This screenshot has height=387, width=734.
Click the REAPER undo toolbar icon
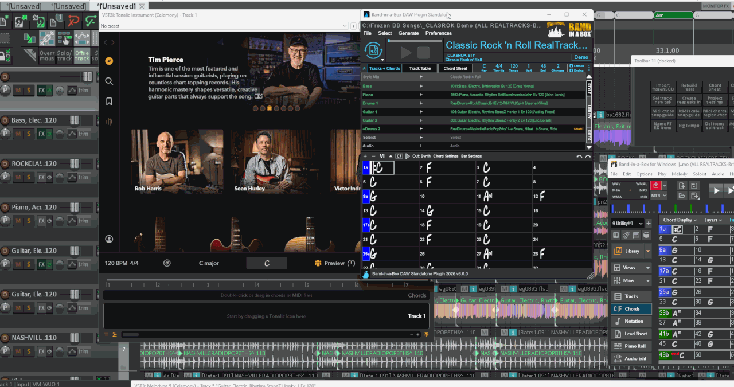73,22
